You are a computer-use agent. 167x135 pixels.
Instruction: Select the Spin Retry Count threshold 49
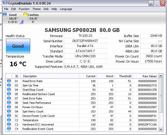pyautogui.click(x=130, y=111)
